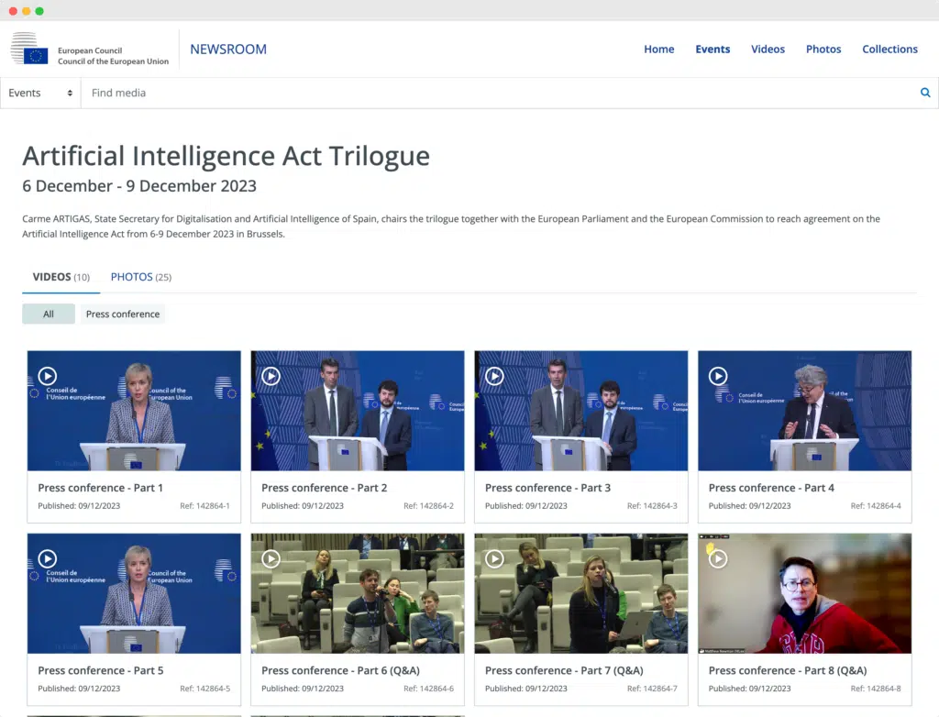Open the NEWSROOM link
The width and height of the screenshot is (939, 717).
pyautogui.click(x=228, y=50)
